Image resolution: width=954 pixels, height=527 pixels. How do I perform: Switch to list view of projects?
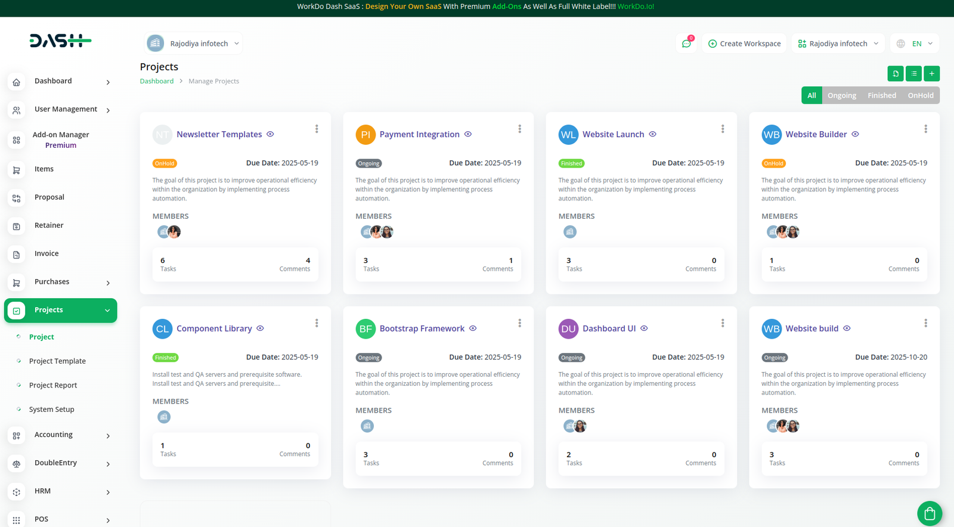click(x=913, y=73)
